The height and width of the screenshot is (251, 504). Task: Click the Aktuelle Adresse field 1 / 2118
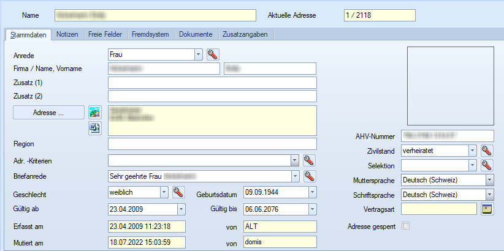pyautogui.click(x=380, y=15)
